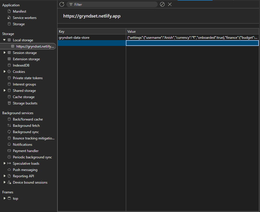260x212 pixels.
Task: Select the settings JSON value cell
Action: tap(192, 37)
